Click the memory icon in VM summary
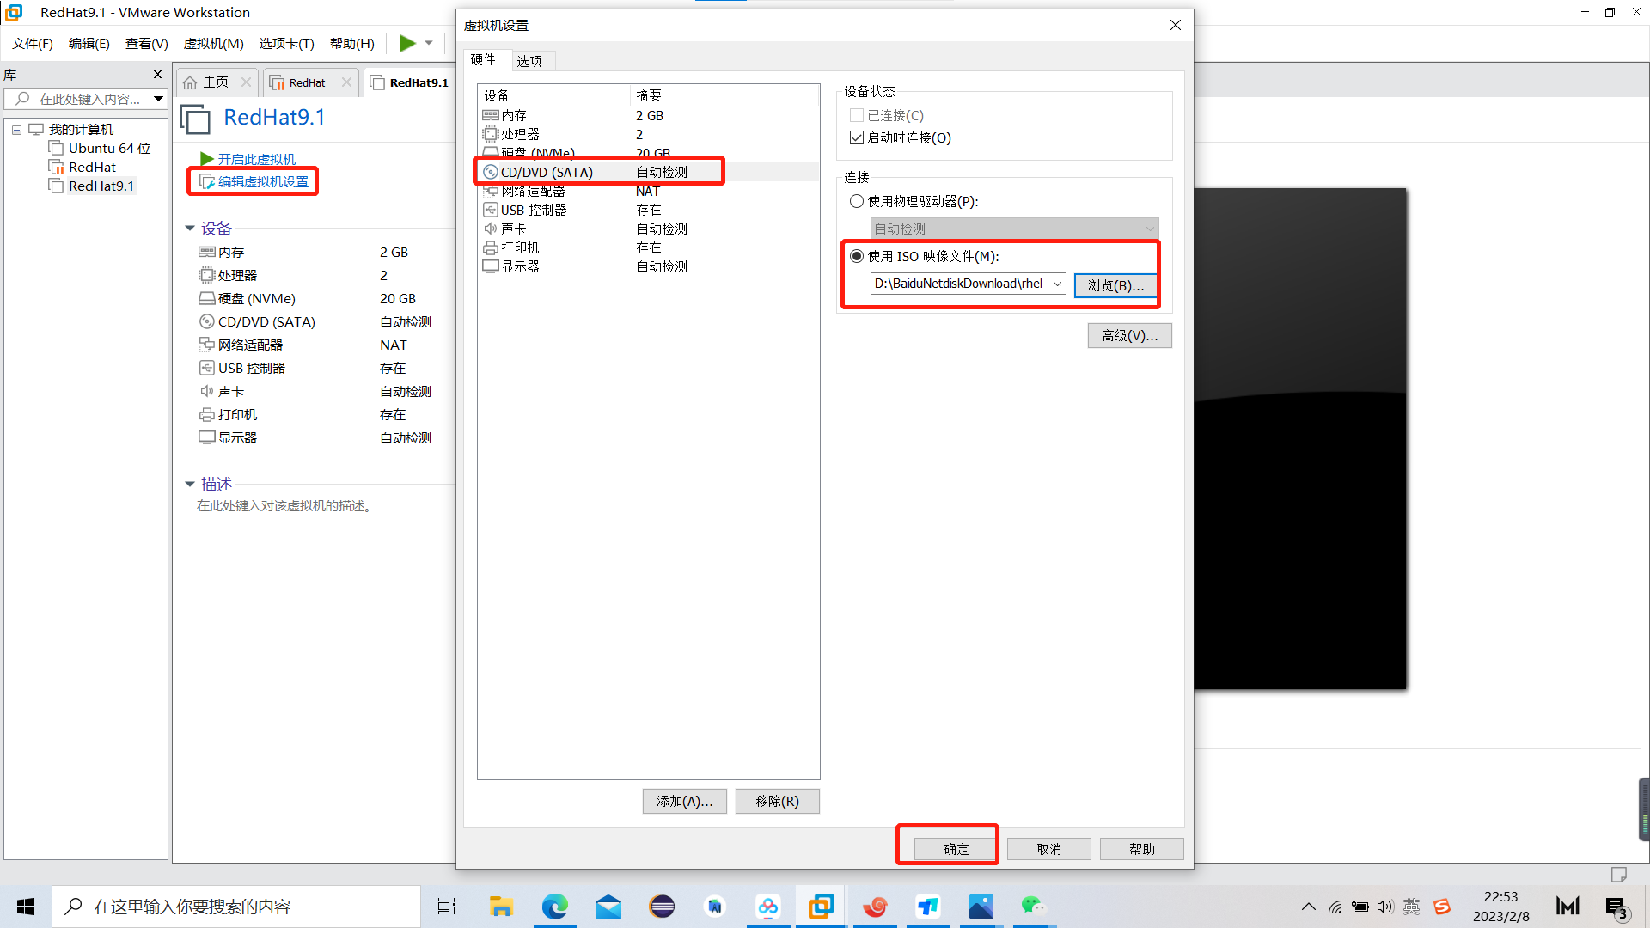Image resolution: width=1650 pixels, height=928 pixels. coord(206,252)
